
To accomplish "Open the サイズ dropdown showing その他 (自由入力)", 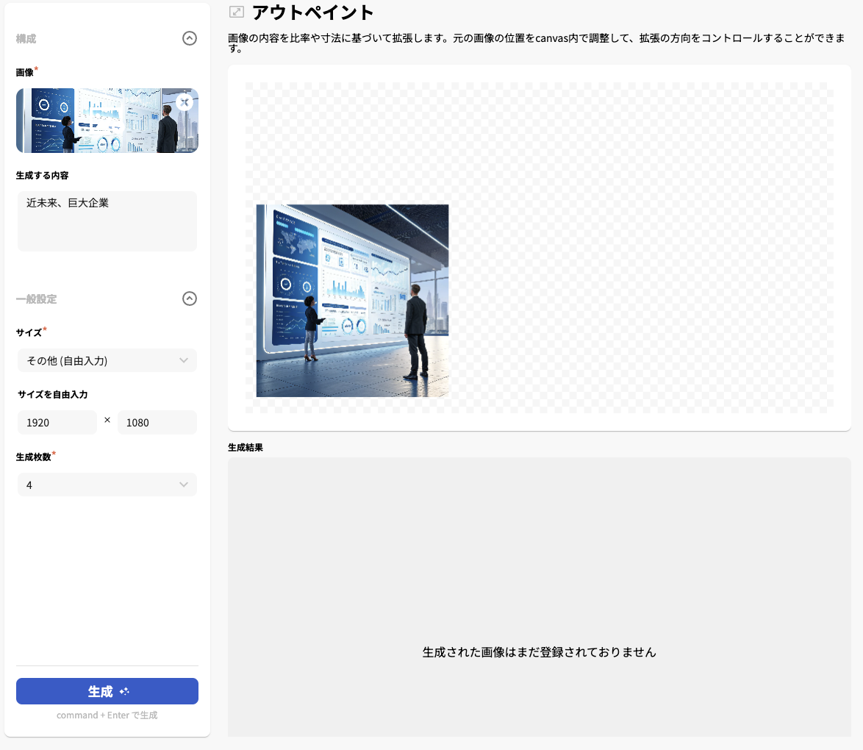I will click(x=107, y=360).
